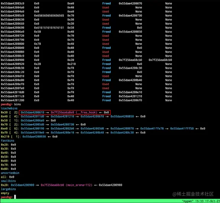Click tcache entry '0x55dae42002b0'
Viewport: 220px width, 203px height.
62,128
